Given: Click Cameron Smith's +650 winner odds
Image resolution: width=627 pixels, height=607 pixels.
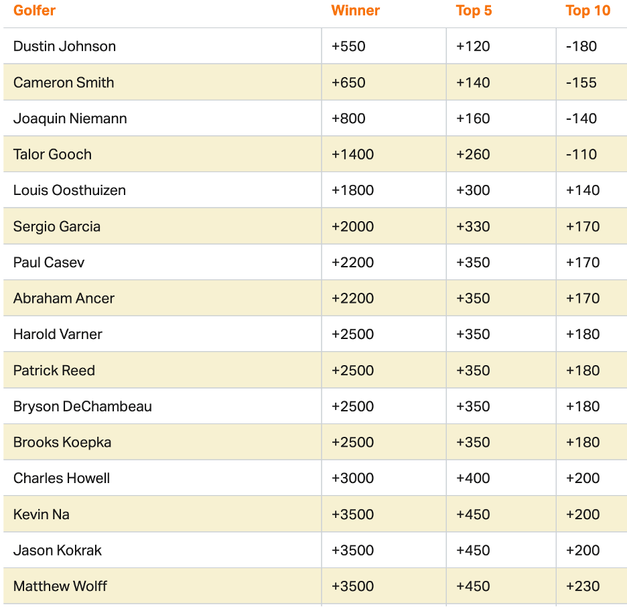Looking at the screenshot, I should click(x=348, y=82).
